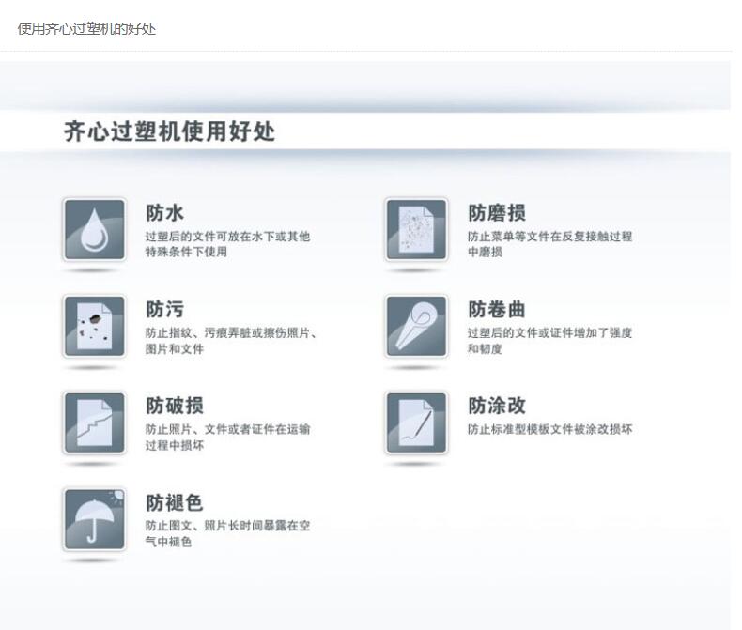Click description 防止照片、文件或者证件在运输
Viewport: 742px width, 630px height.
(227, 429)
